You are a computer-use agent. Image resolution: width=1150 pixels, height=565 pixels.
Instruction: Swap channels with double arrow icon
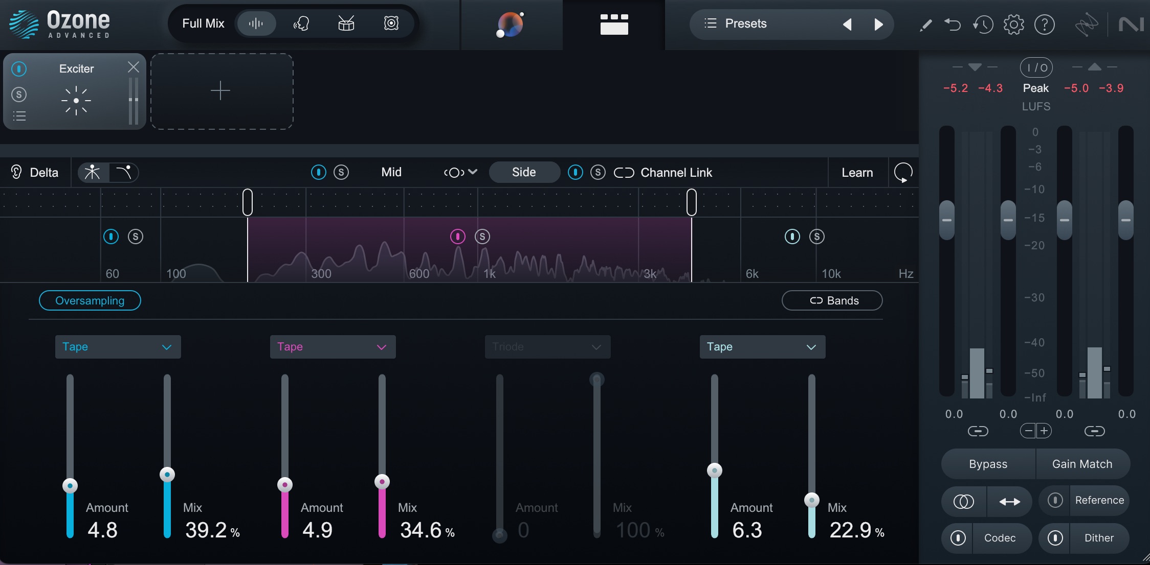point(1009,502)
